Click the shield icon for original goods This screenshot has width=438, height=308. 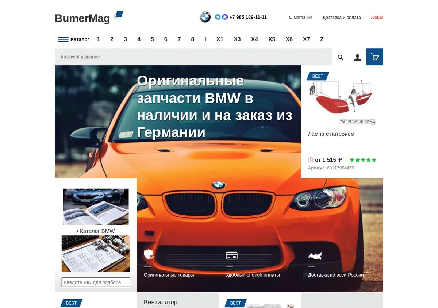[x=149, y=254]
